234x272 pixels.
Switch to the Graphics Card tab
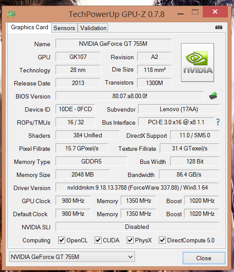click(30, 27)
